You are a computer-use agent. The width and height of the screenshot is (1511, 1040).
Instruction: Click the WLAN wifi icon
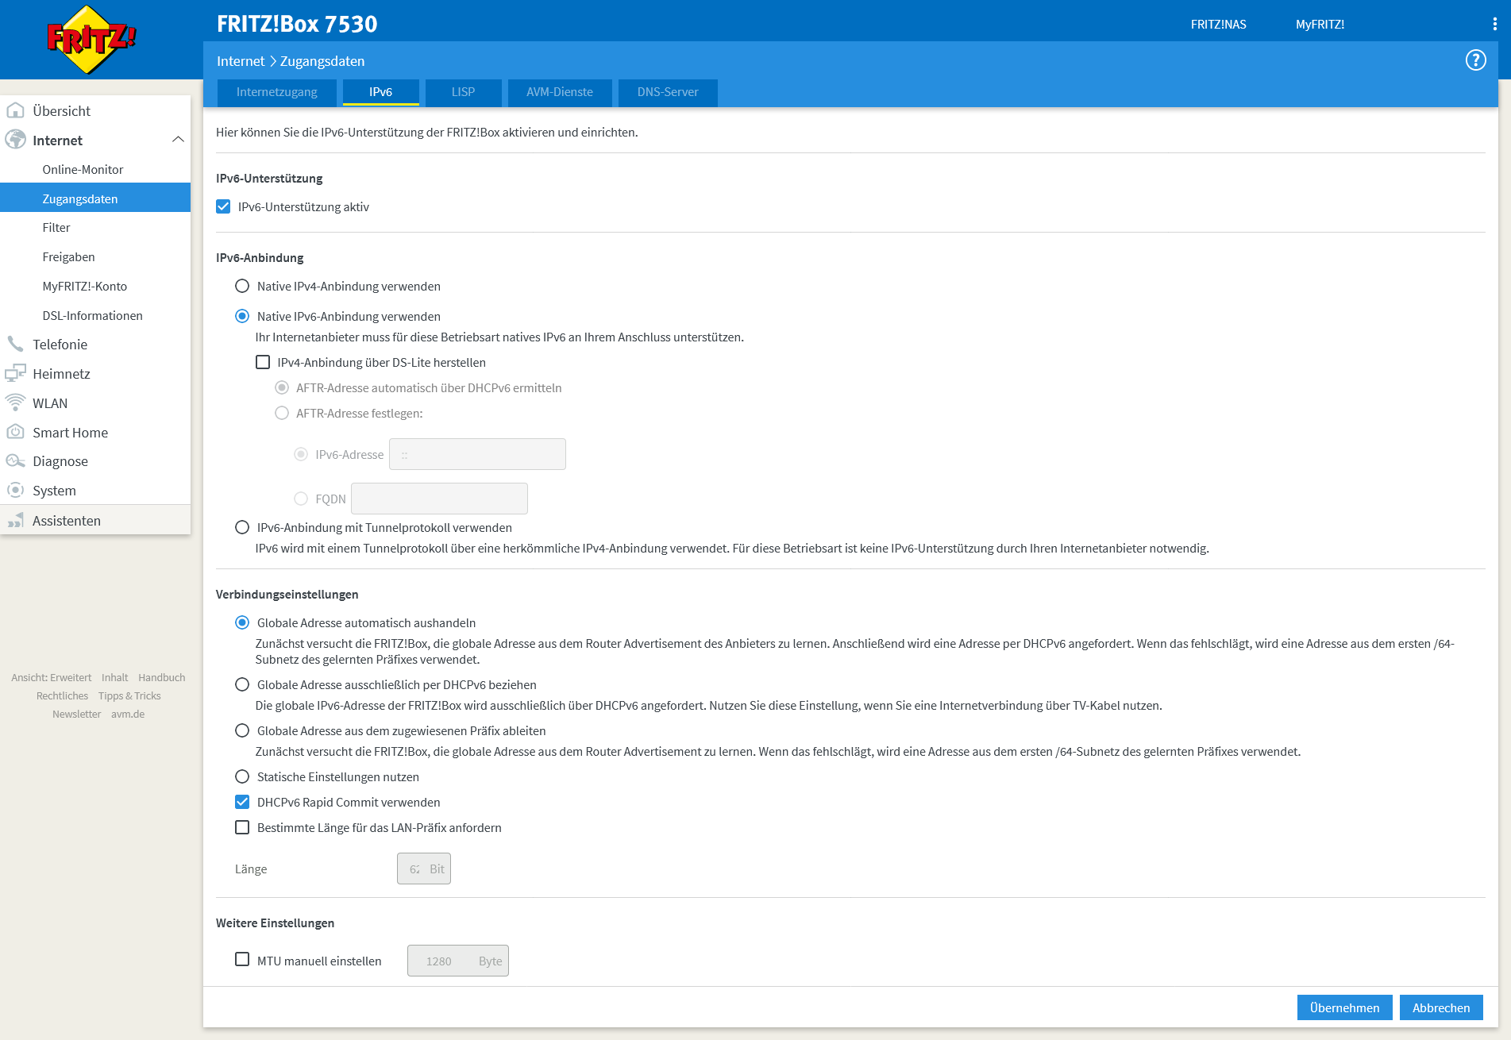coord(15,403)
